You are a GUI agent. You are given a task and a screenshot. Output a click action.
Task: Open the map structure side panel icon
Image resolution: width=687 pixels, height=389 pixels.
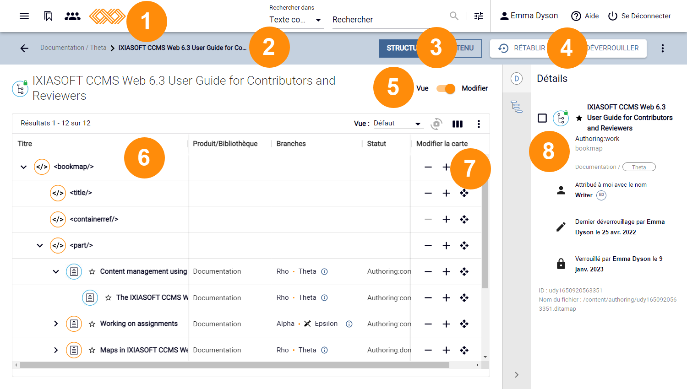(x=517, y=107)
